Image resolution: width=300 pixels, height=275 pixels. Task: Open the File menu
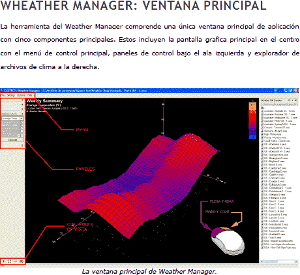coord(3,95)
